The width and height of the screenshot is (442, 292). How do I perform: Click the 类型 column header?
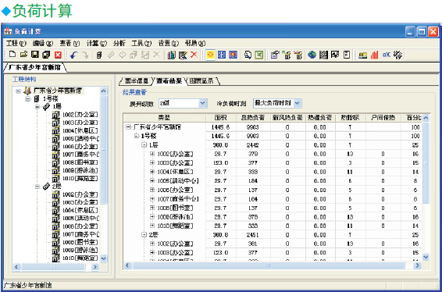click(164, 118)
